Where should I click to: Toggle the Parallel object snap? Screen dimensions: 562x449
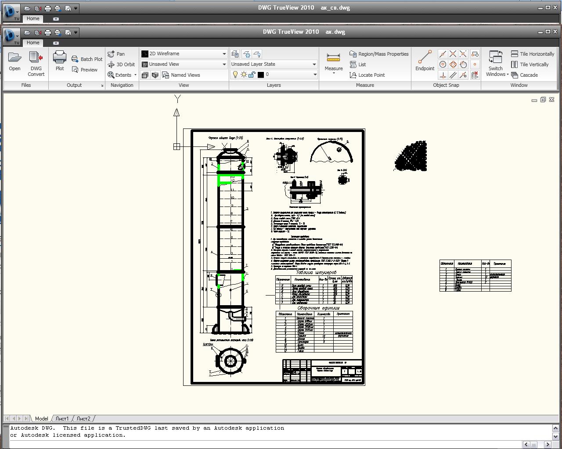click(x=453, y=75)
